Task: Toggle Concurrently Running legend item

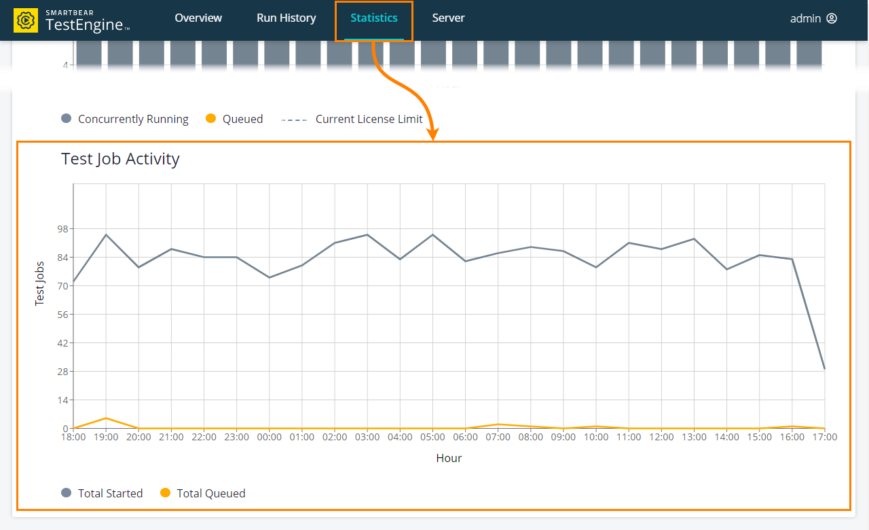Action: [133, 119]
